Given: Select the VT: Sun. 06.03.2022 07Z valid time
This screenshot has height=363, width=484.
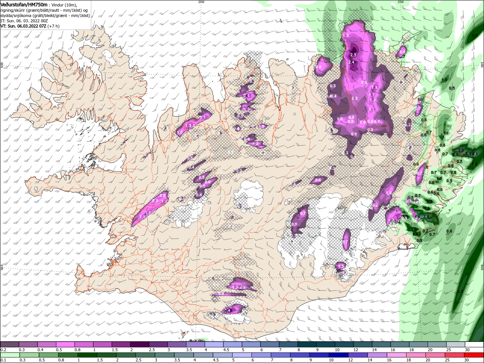Looking at the screenshot, I should coord(23,26).
